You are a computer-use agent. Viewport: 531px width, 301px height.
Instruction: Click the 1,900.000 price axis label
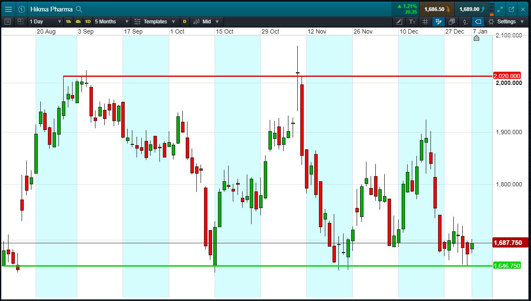(509, 132)
